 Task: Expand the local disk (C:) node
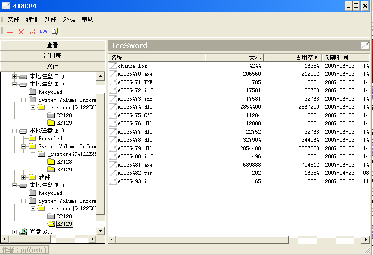tap(14, 76)
